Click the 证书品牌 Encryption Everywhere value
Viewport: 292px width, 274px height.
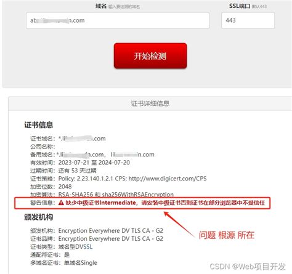click(111, 239)
